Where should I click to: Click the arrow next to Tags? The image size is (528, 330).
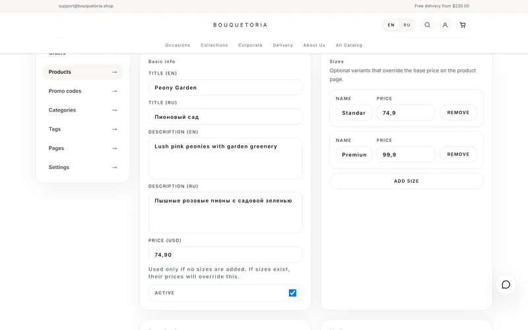114,129
